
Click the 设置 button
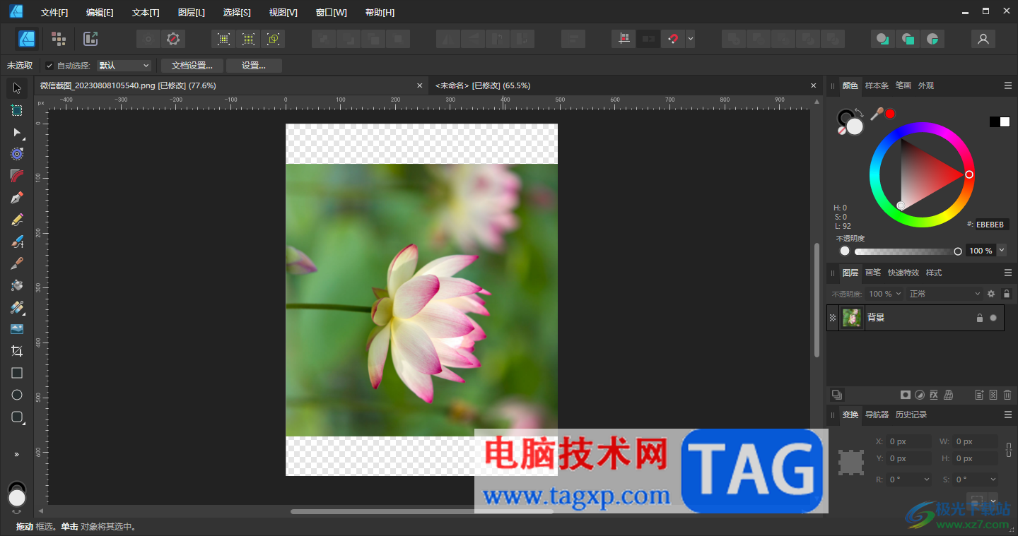point(254,66)
